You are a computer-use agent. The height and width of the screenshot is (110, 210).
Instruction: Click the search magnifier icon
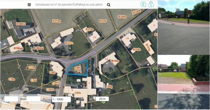pos(109,5)
